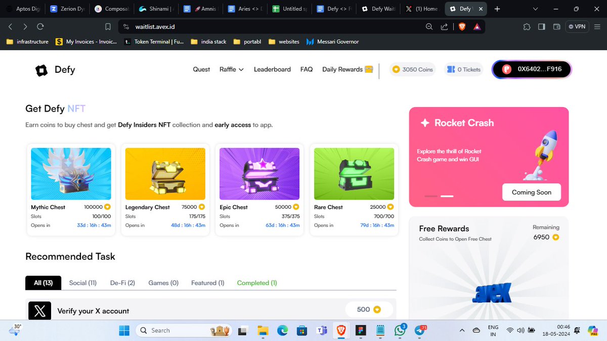Viewport: 607px width, 341px height.
Task: Click the Defy logo icon
Action: click(x=41, y=70)
